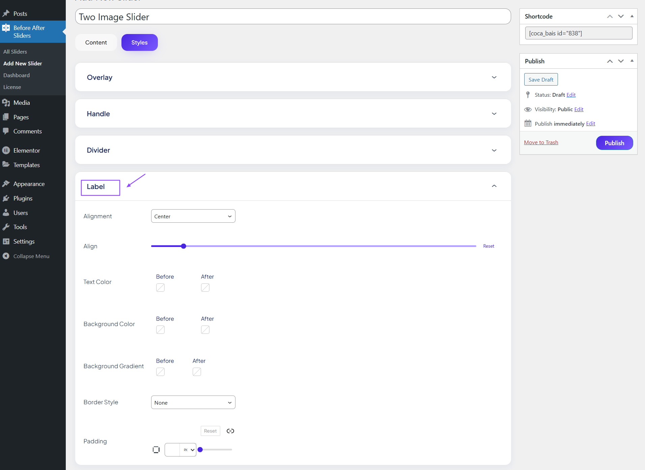Click the Padding slider handle

(x=200, y=449)
